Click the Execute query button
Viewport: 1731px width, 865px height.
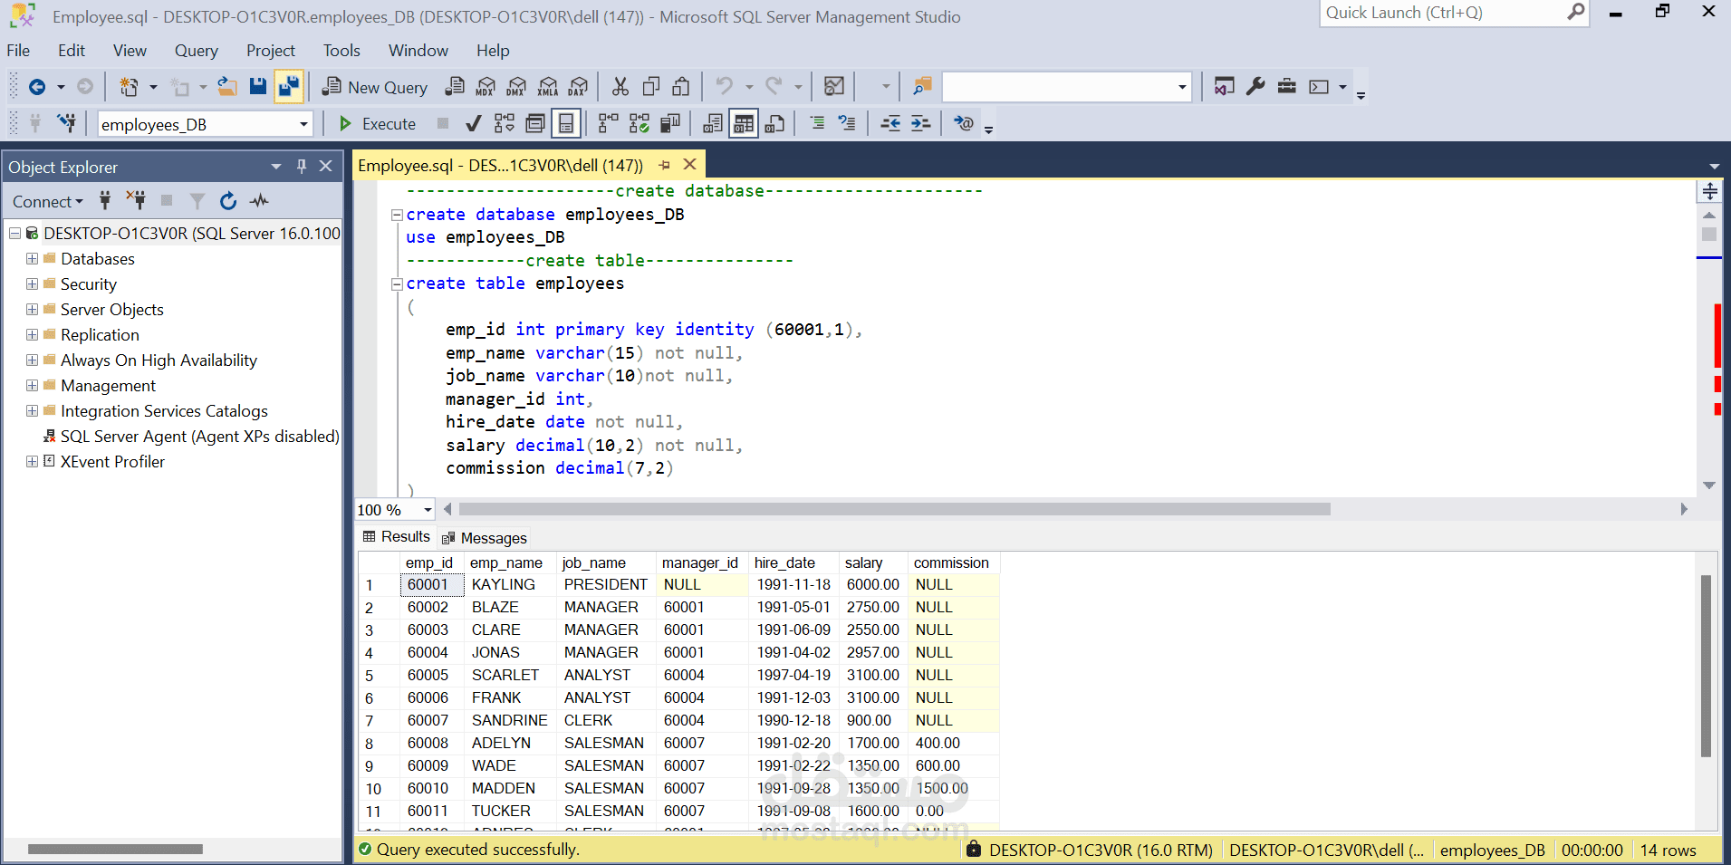[x=378, y=124]
